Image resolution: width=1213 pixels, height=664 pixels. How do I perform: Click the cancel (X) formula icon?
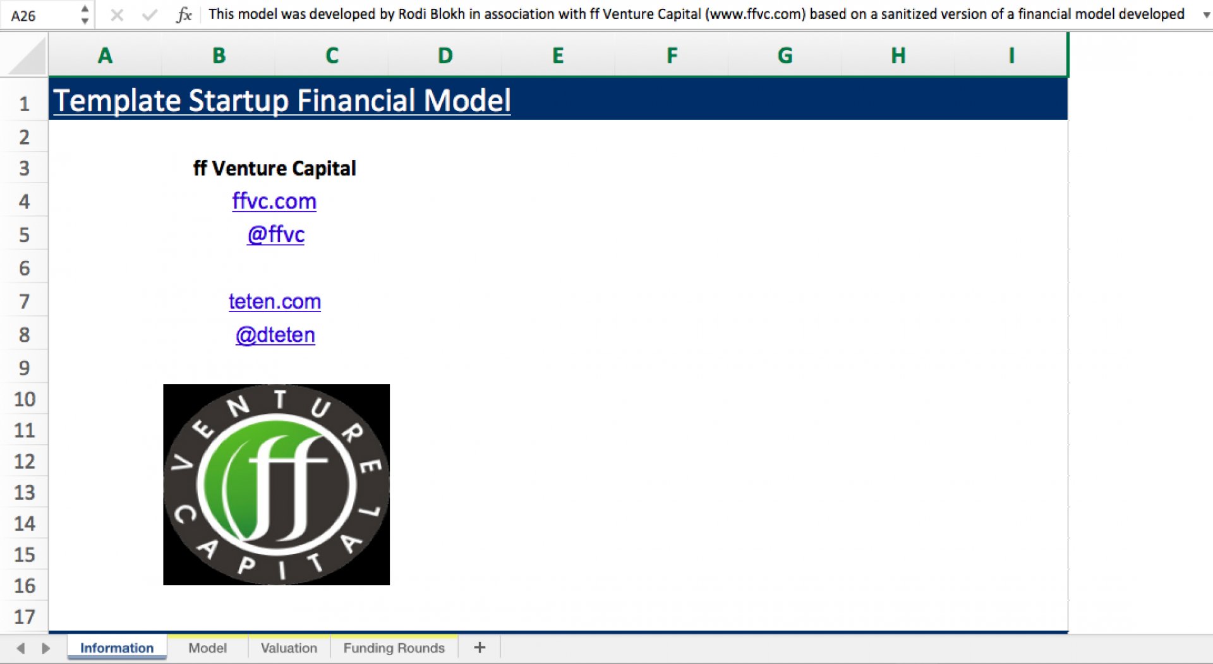[117, 15]
